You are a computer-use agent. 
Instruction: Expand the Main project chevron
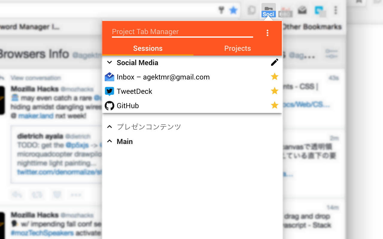(x=110, y=141)
